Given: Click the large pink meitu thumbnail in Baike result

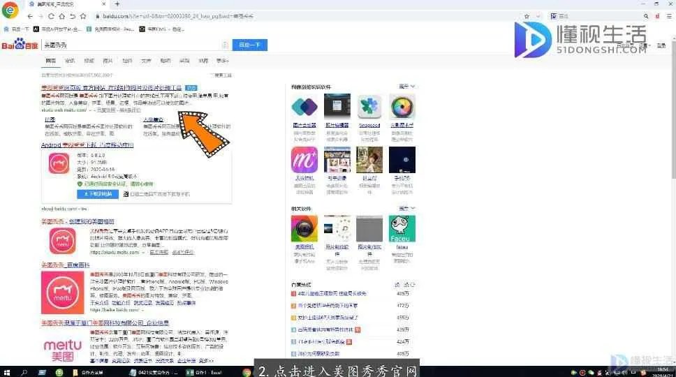Looking at the screenshot, I should [x=63, y=293].
